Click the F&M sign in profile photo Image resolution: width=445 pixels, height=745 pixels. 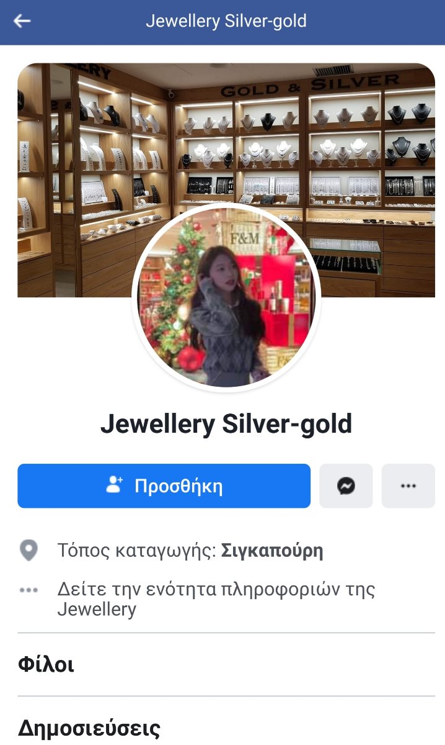(x=245, y=238)
